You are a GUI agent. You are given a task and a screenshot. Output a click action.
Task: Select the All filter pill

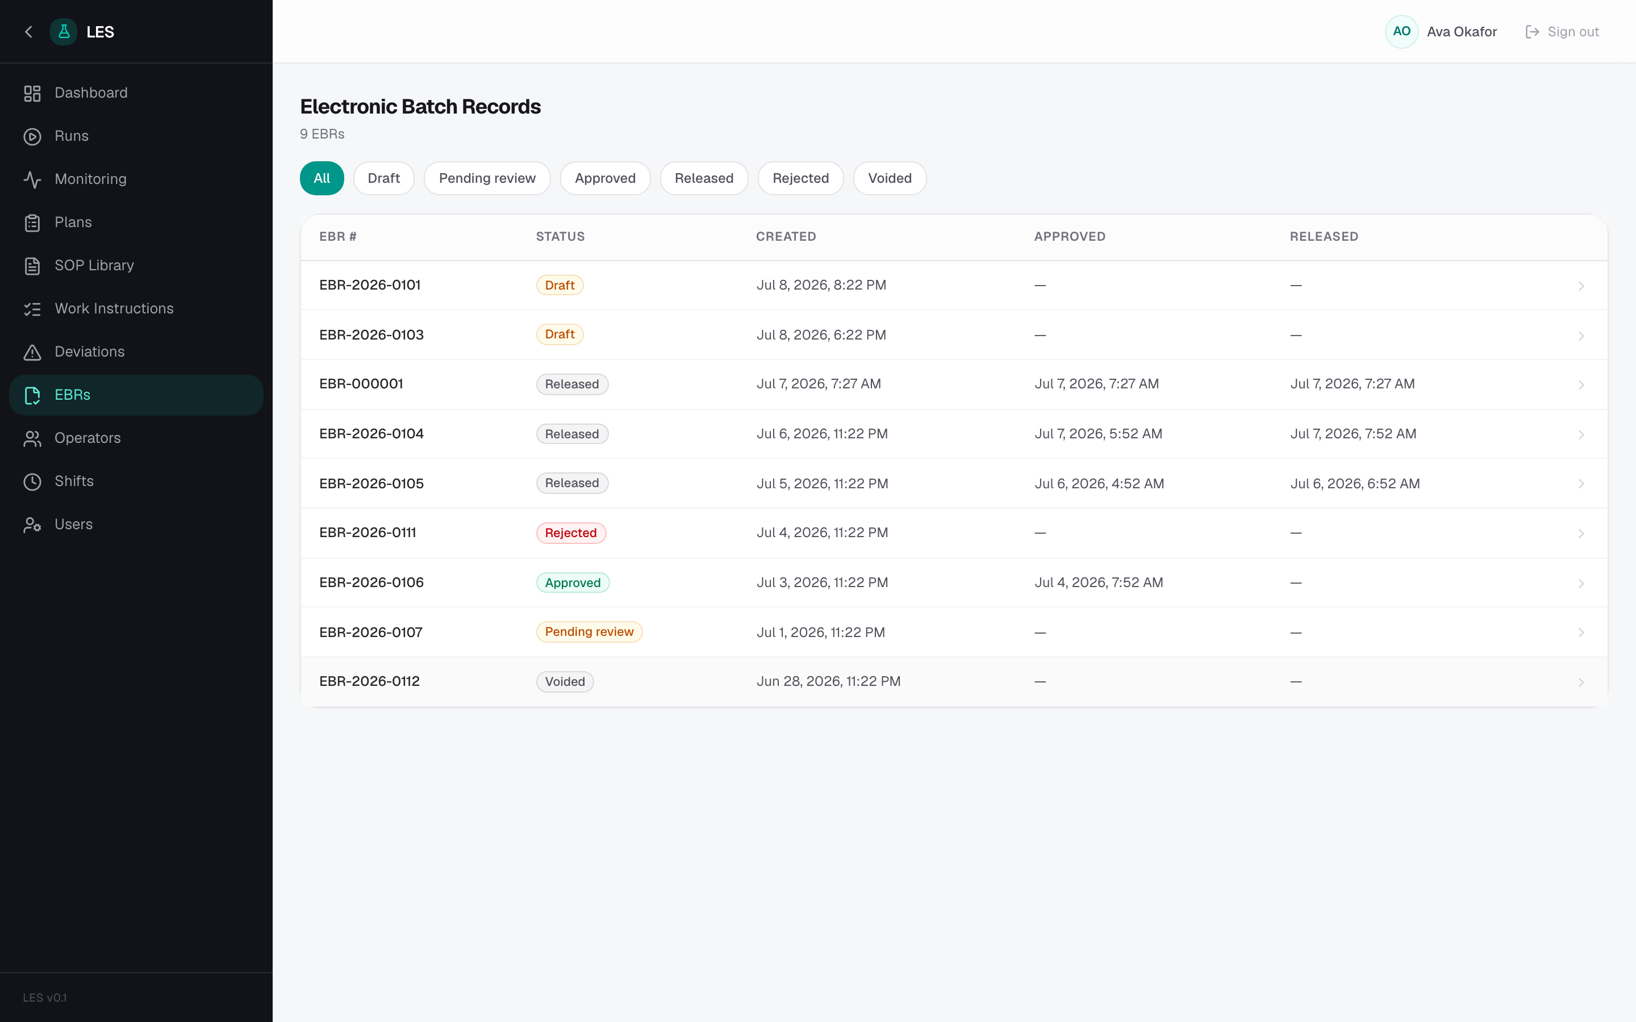pyautogui.click(x=322, y=178)
